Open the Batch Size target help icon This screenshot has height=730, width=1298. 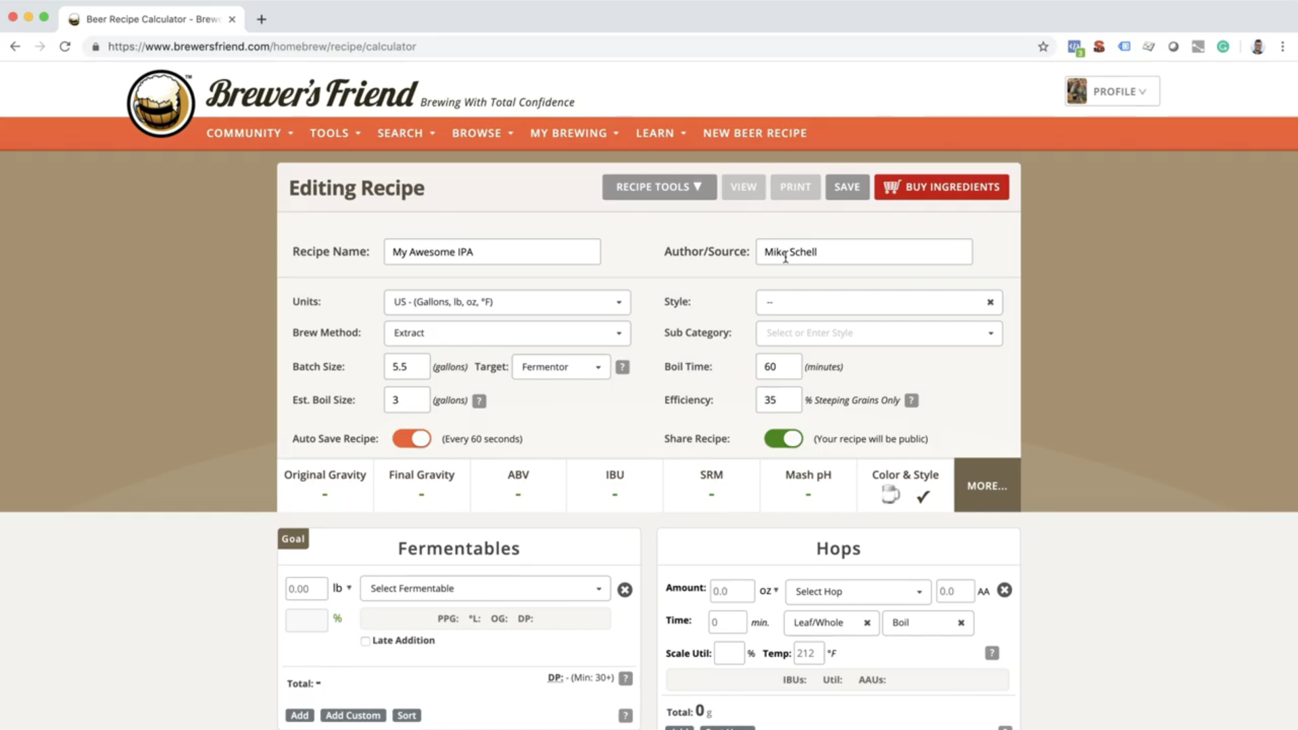[623, 367]
